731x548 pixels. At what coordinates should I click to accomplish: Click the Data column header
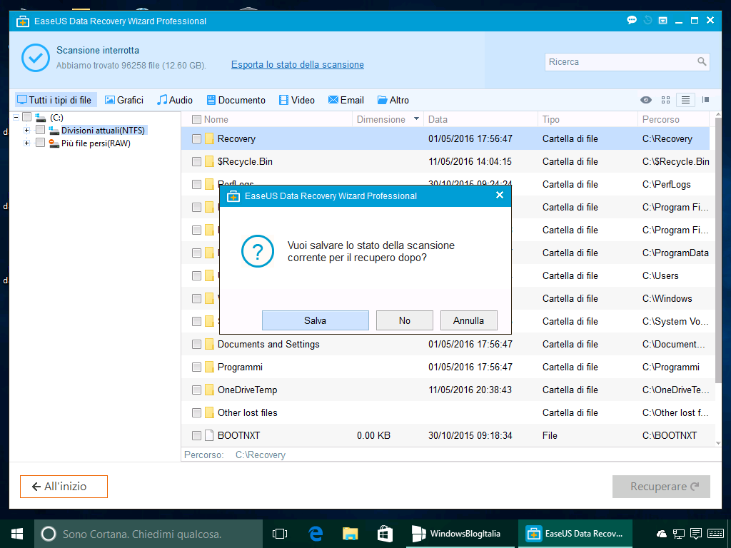click(x=480, y=119)
